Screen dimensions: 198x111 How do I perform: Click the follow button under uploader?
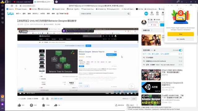pyautogui.click(x=162, y=25)
